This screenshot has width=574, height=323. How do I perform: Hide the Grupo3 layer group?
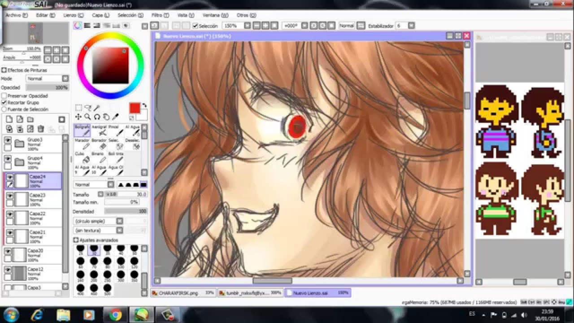tap(8, 140)
